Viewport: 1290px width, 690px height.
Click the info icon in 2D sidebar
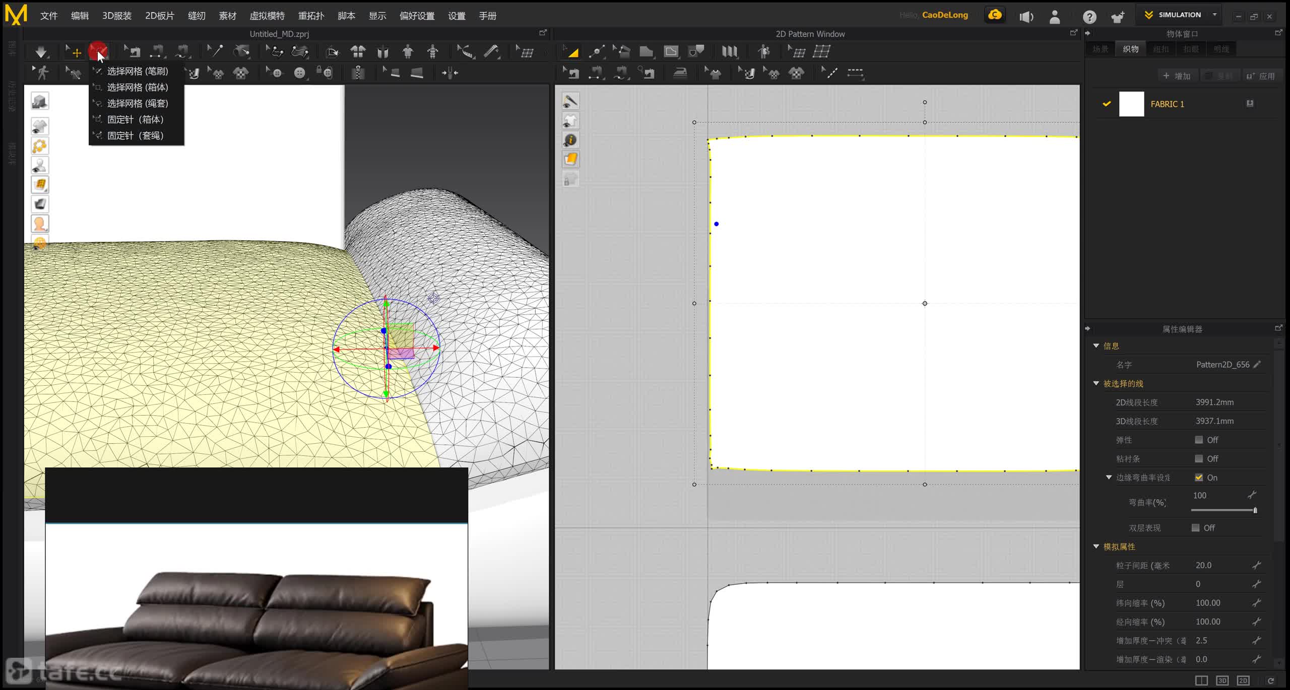(x=570, y=140)
